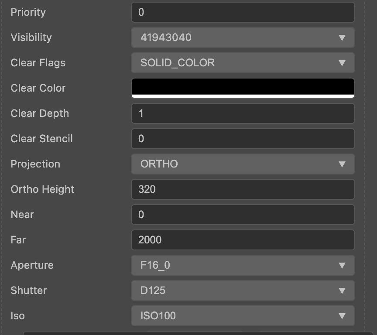Open the Visibility dropdown

tap(243, 38)
